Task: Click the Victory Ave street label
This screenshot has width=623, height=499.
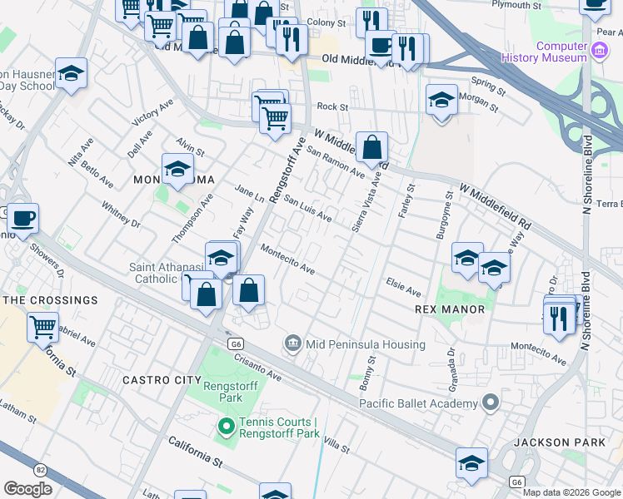Action: pos(152,112)
